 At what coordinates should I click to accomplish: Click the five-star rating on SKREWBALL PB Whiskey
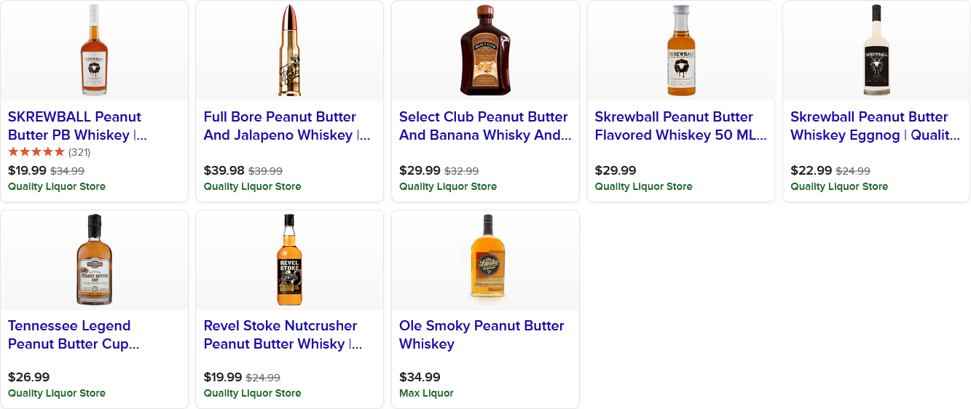pyautogui.click(x=36, y=152)
